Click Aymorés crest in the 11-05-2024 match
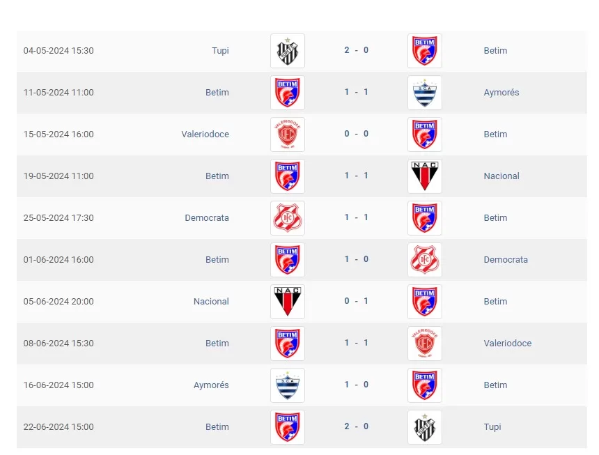Viewport: 599px width, 455px height. coord(424,93)
